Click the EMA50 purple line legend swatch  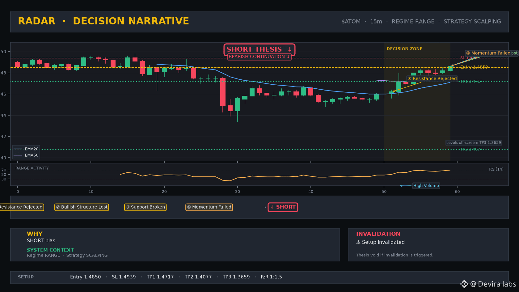[18, 155]
